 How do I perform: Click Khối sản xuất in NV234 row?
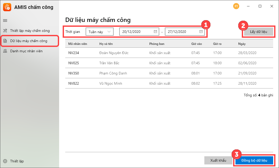160,53
